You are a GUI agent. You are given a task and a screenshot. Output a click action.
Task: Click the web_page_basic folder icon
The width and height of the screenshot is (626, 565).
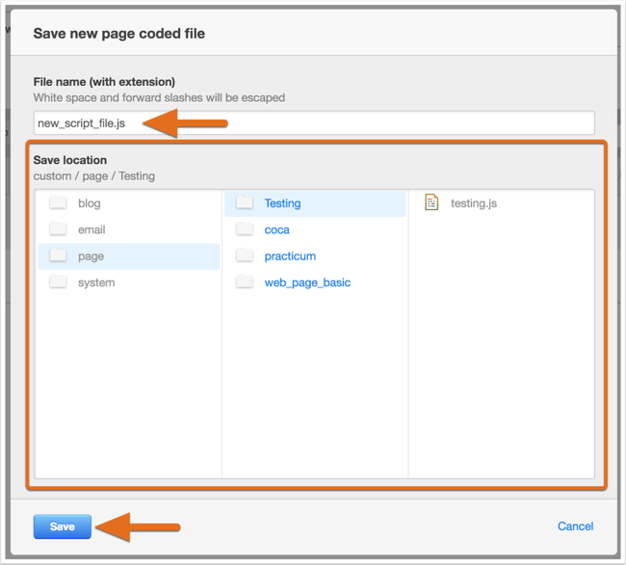click(245, 282)
